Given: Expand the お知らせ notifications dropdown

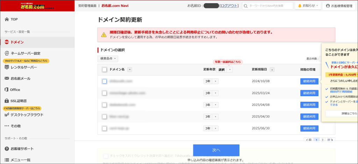Looking at the screenshot, I should click(x=308, y=6).
